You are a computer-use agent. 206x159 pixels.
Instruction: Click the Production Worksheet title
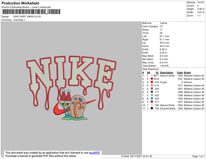pos(20,3)
